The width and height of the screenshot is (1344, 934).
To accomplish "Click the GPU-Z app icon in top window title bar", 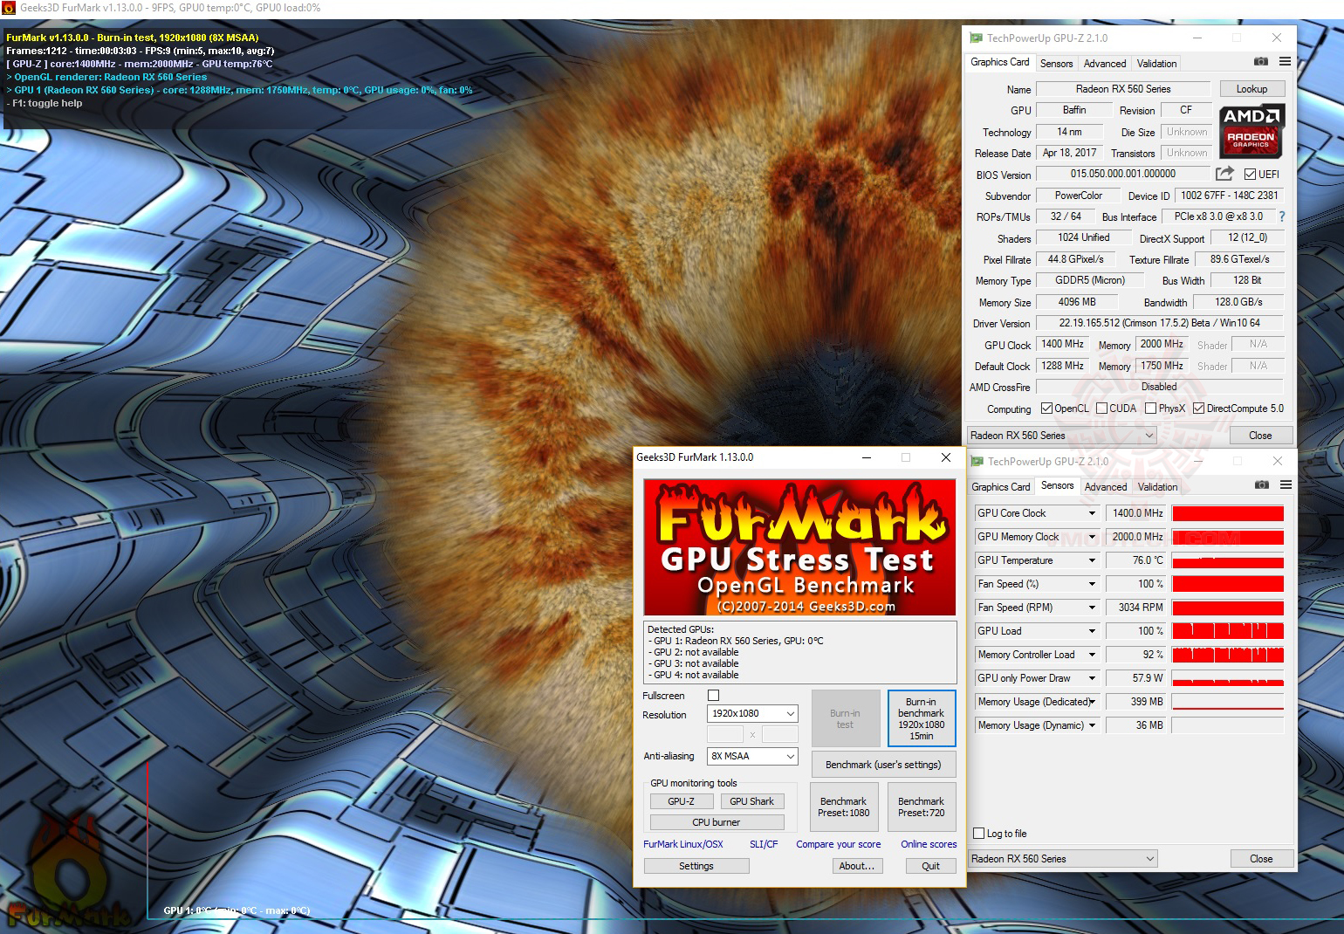I will (976, 38).
